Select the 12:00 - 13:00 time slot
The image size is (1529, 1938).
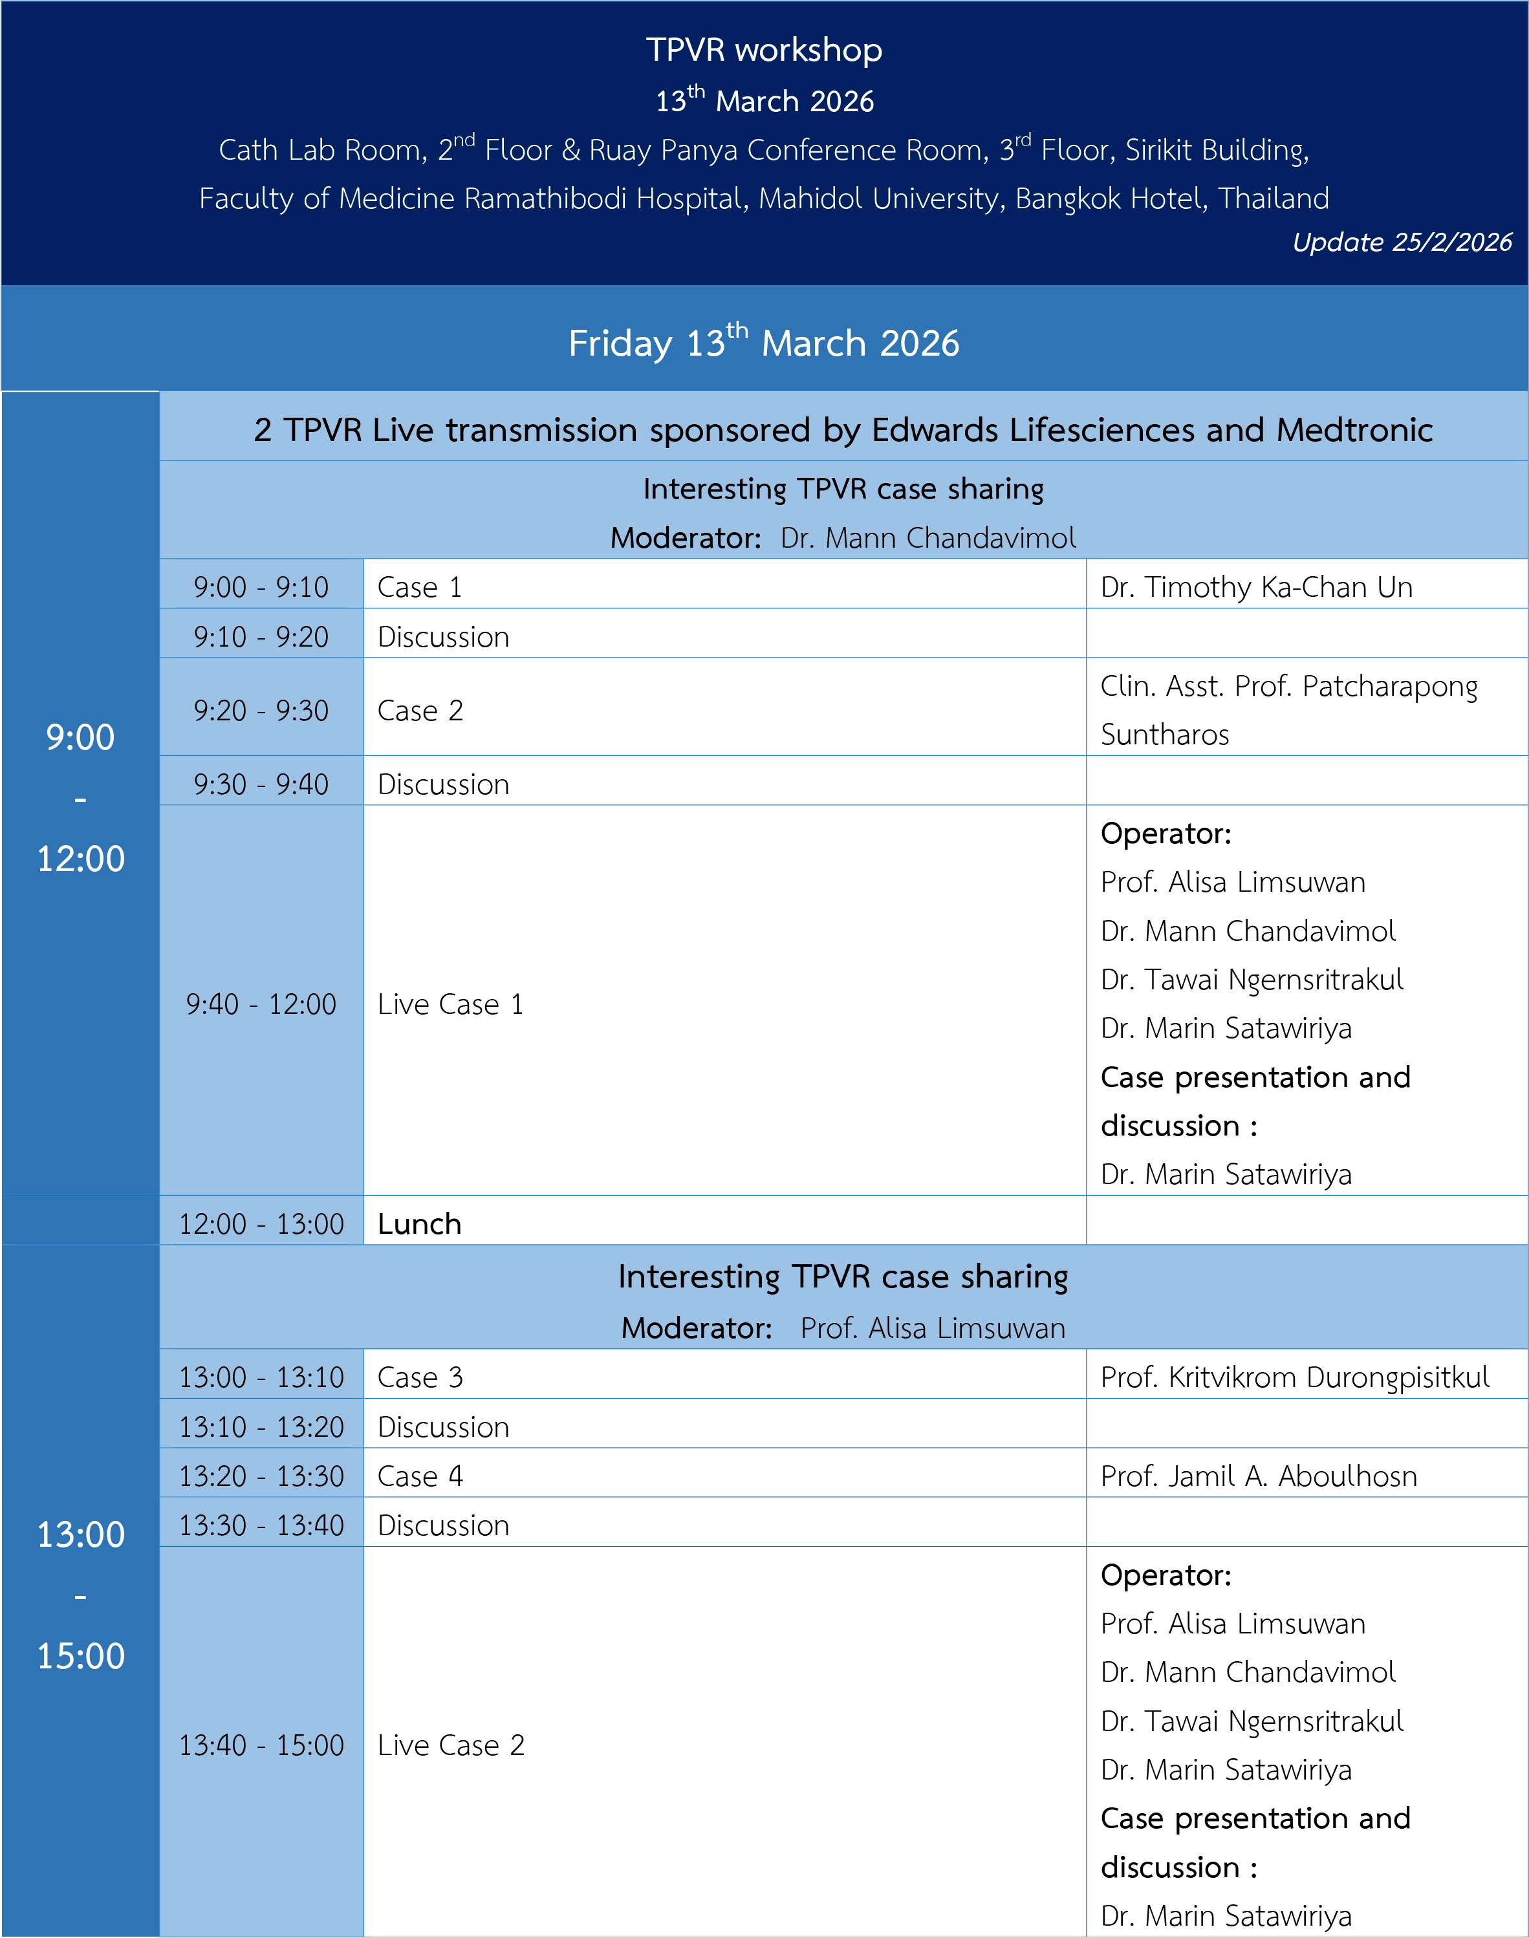(x=261, y=1223)
